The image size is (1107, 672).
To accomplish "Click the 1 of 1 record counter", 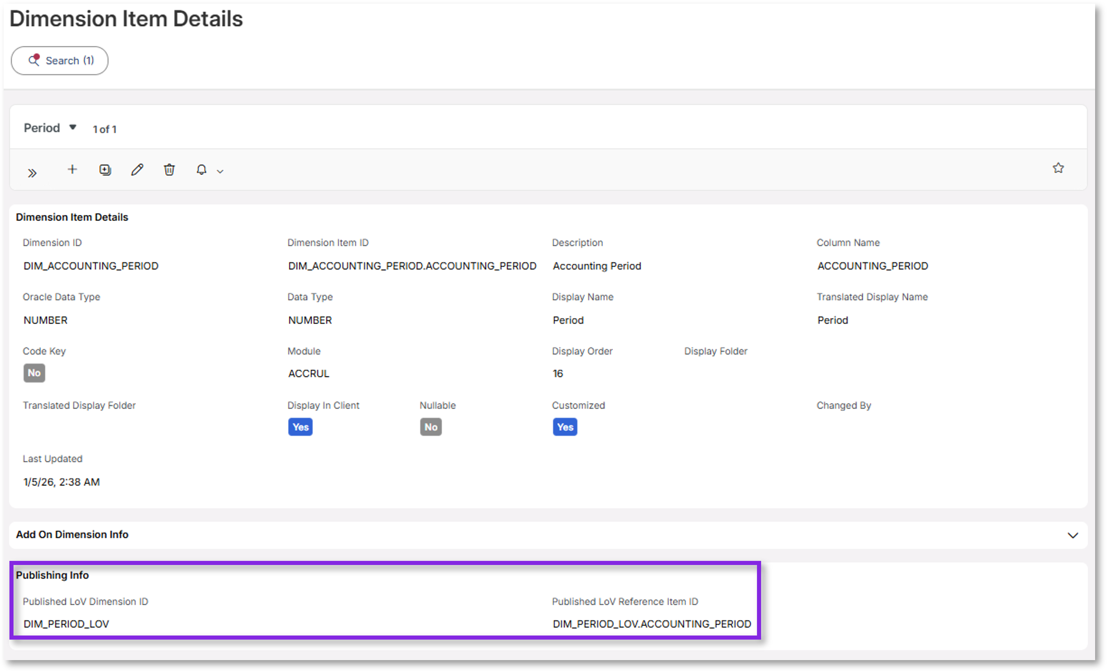I will tap(105, 130).
